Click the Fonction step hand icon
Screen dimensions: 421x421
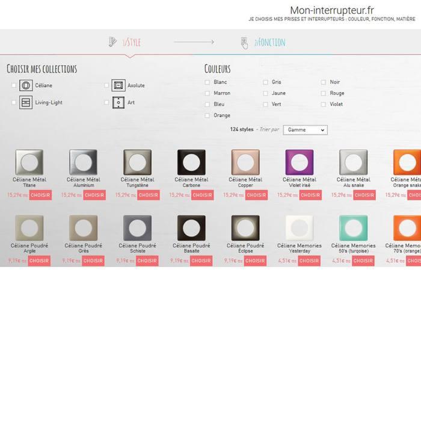point(244,43)
